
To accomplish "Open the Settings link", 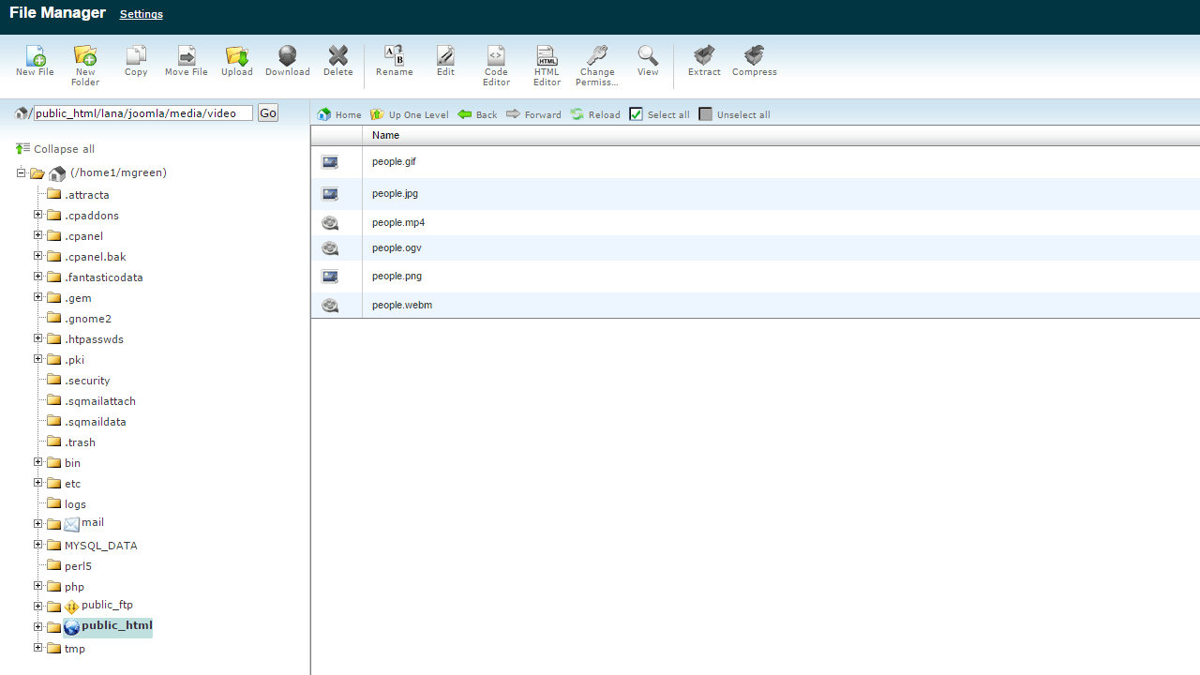I will 142,14.
